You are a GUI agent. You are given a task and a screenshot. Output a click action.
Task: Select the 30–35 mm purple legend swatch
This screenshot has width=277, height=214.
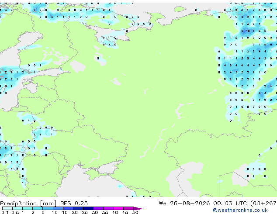(x=98, y=208)
